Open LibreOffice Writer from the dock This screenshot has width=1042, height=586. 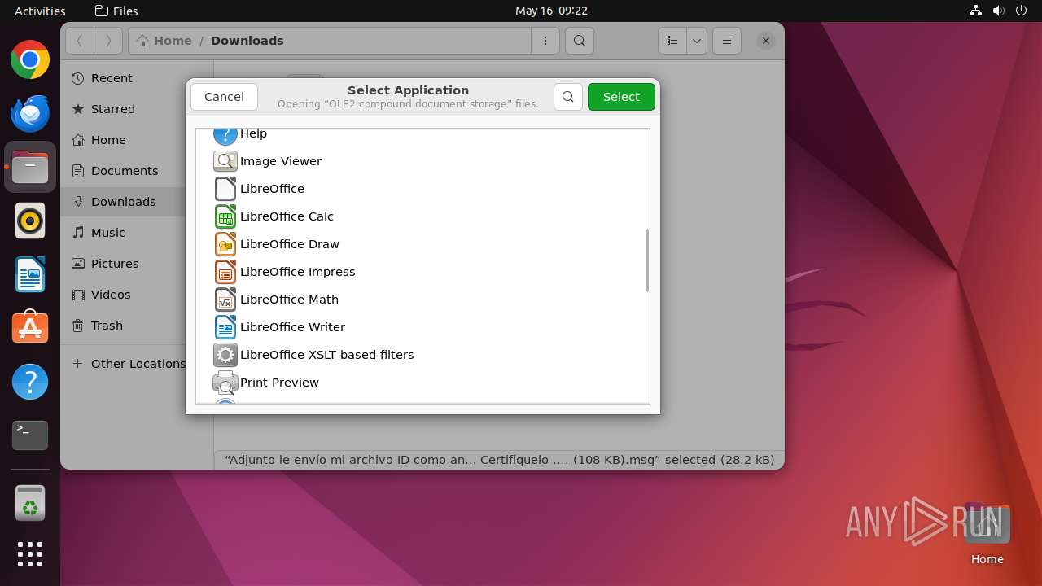click(x=30, y=274)
